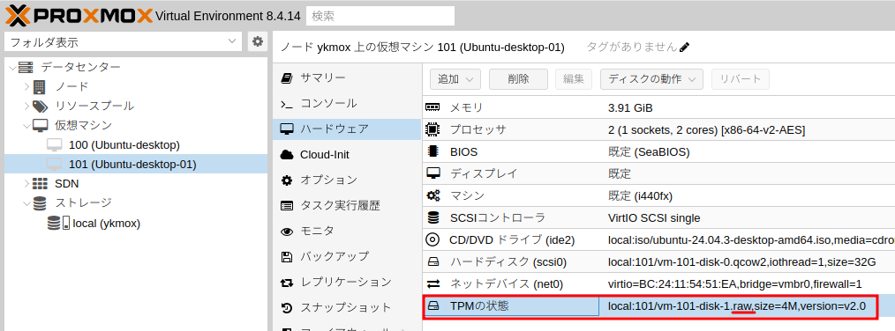Click the VM 100 monitor icon
This screenshot has width=895, height=331.
[x=54, y=144]
